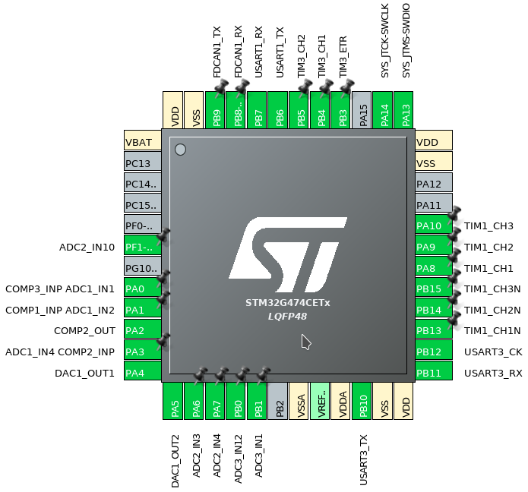Click the TIM1_CH3 label

click(x=488, y=226)
